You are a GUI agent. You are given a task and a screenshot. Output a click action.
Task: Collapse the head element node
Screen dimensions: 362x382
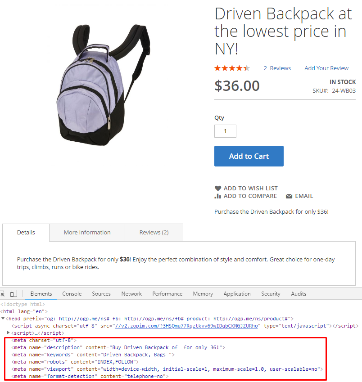3,319
